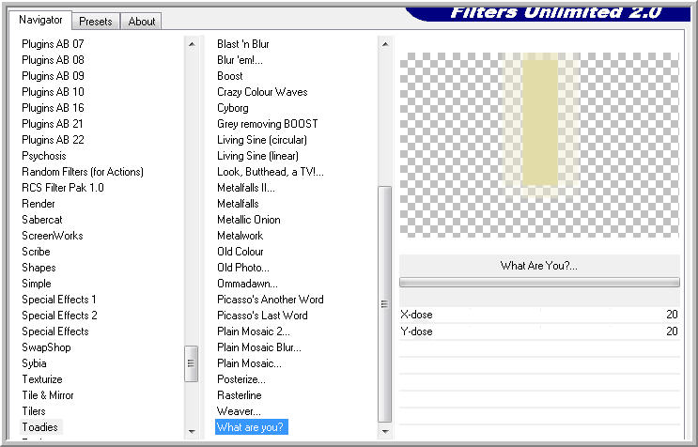698x447 pixels.
Task: Select the Tilers category
Action: tap(34, 412)
